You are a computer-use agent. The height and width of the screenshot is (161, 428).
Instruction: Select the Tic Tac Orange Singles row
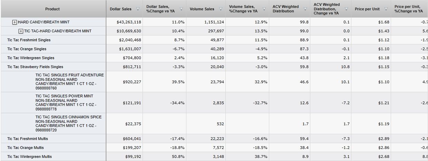[x=27, y=49]
